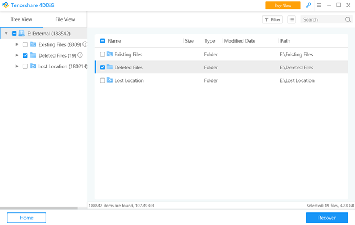355x225 pixels.
Task: Select the Tree View tab
Action: (x=22, y=19)
